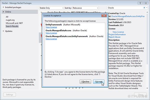Click details pane scroll up arrow

pos(147,12)
